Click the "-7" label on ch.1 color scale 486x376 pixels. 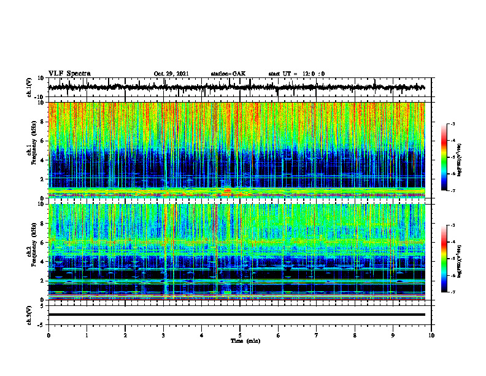(453, 190)
